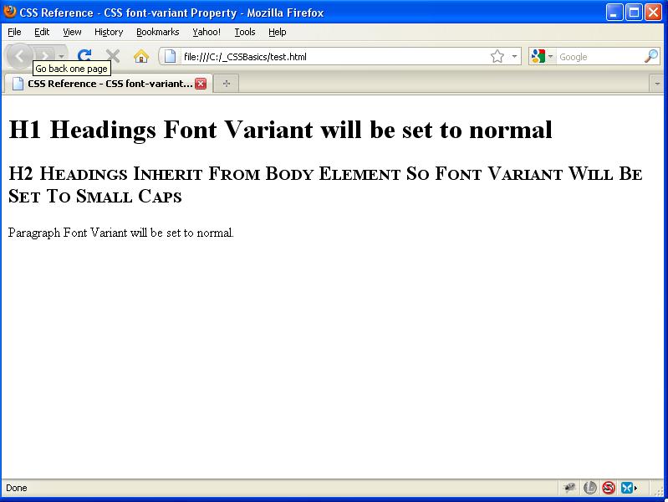Open the Google search engine selector
Screen dimensions: 668x502
pos(542,56)
